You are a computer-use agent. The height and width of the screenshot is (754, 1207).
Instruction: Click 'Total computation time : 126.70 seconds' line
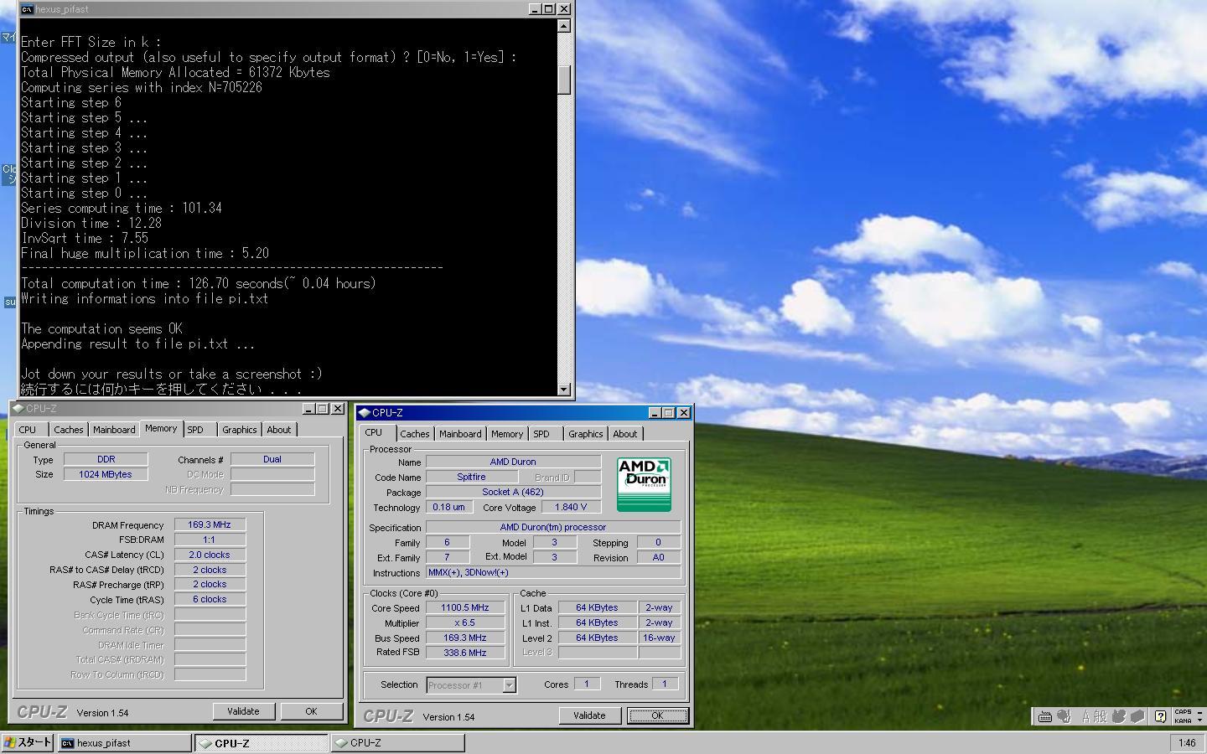coord(199,284)
